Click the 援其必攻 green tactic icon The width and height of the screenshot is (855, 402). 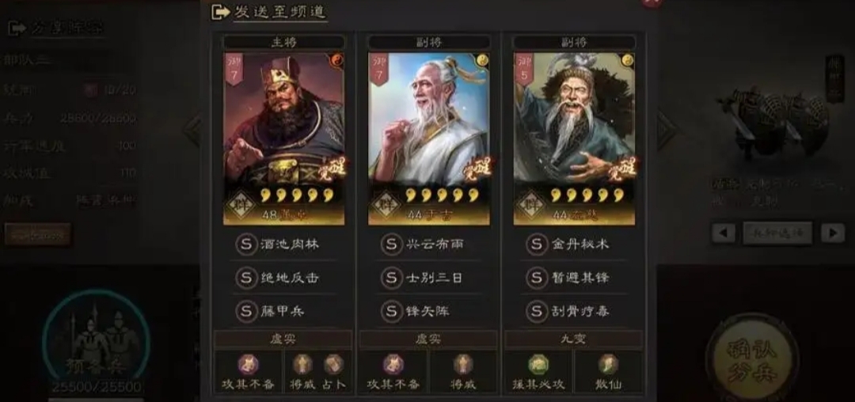(x=538, y=365)
